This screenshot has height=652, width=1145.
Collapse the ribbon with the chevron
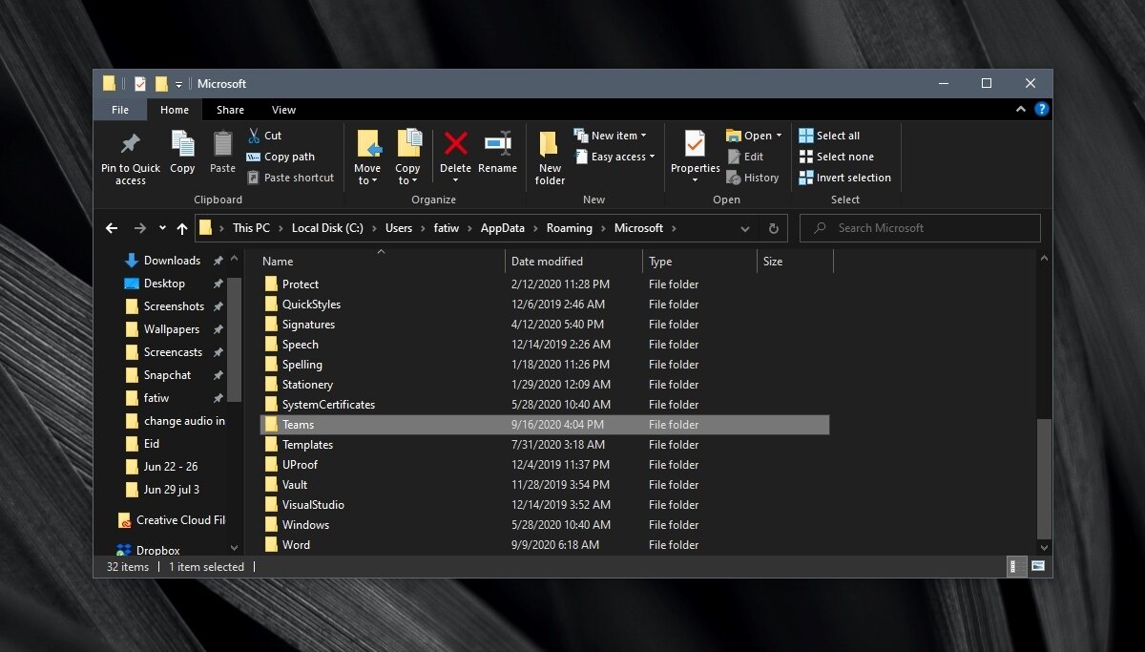[1023, 110]
